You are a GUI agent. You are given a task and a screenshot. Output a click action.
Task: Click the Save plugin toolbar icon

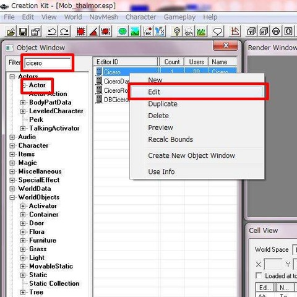(23, 32)
